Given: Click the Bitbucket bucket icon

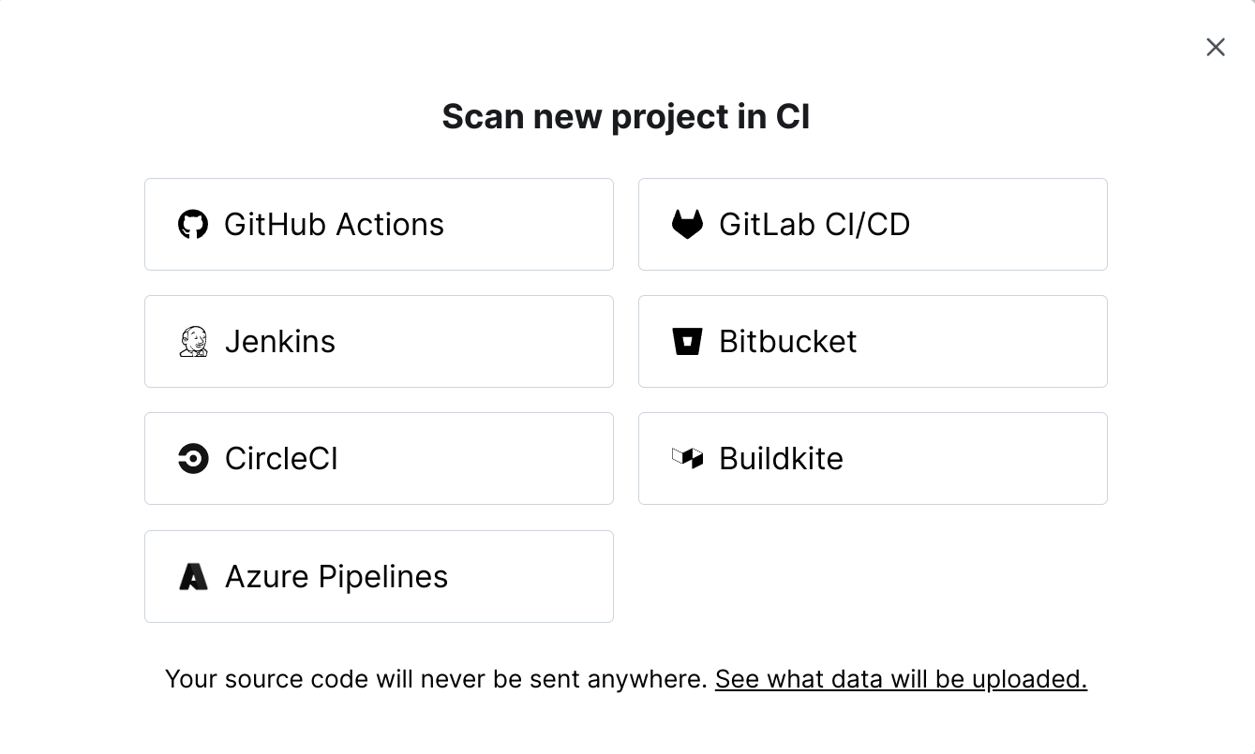Looking at the screenshot, I should [687, 341].
